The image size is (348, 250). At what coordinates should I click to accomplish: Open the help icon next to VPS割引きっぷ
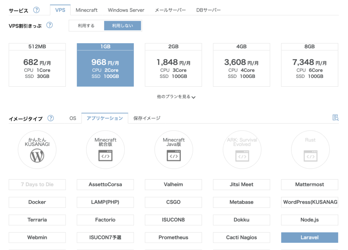tap(50, 25)
